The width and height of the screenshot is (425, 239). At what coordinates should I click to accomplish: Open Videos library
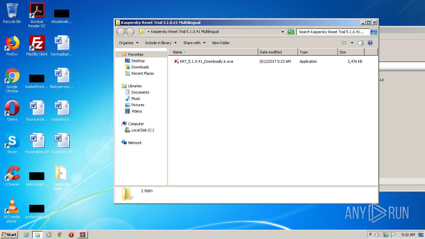(136, 111)
